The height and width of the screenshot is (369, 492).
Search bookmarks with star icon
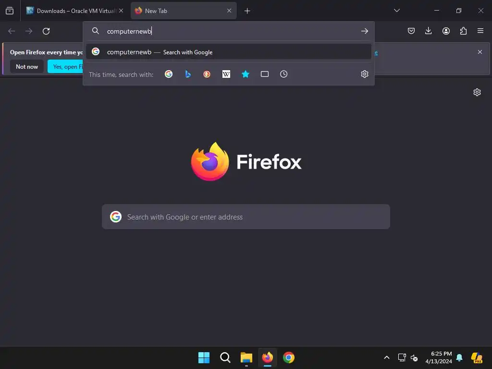(x=246, y=74)
